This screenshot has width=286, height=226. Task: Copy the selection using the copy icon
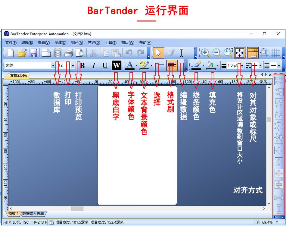104,53
